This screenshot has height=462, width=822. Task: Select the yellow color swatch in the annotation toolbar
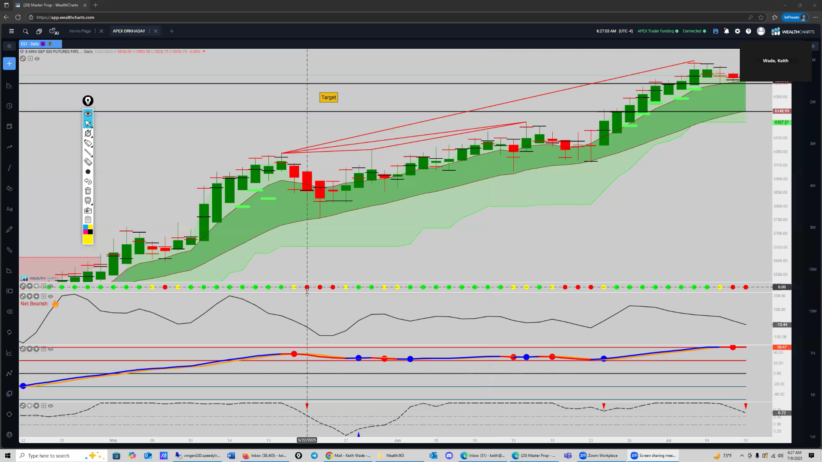tap(88, 239)
